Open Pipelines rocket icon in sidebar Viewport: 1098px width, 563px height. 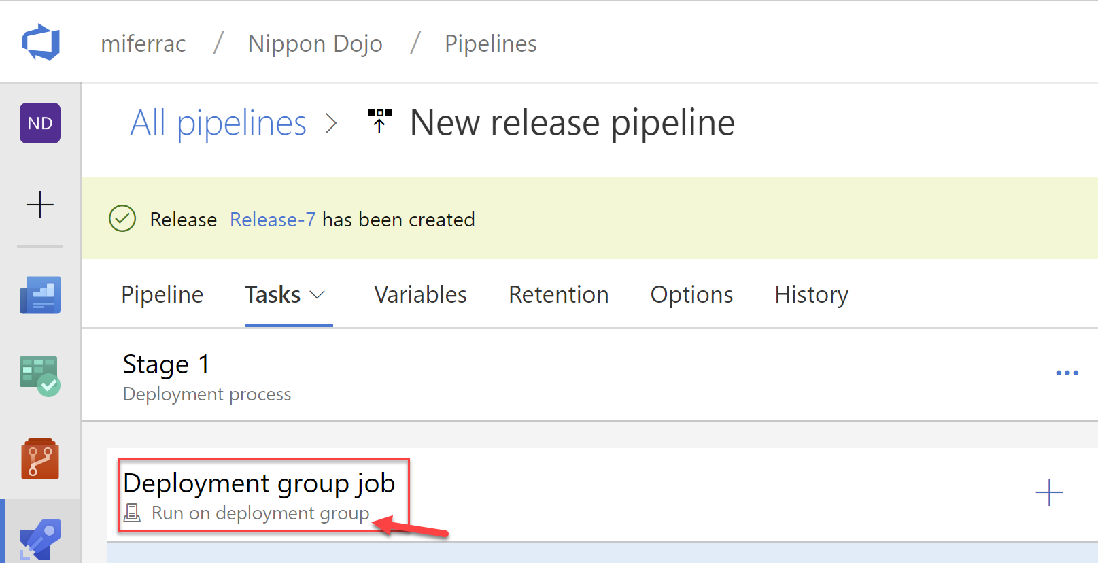pos(40,540)
